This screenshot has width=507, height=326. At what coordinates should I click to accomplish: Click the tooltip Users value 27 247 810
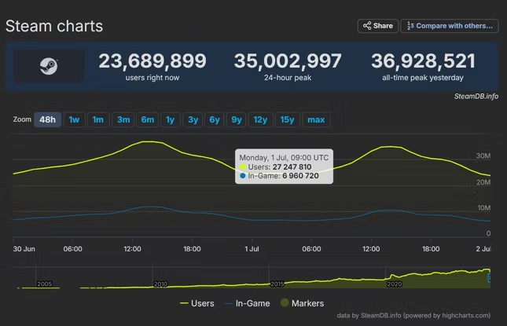292,167
